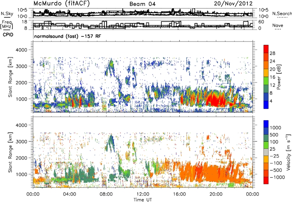This screenshot has height=202, width=292.
Task: Click 'Slant Range [km]' label of velocity plot
Action: (10, 152)
